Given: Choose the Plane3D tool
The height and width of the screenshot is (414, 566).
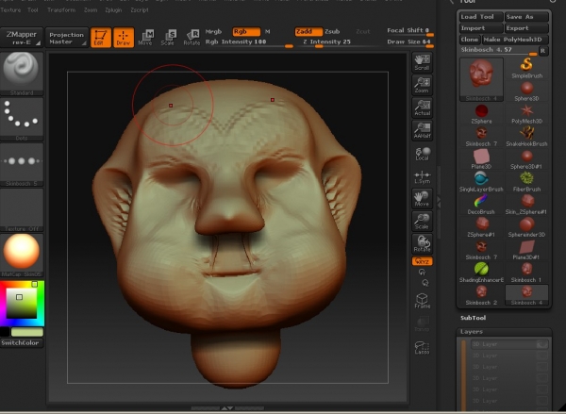Looking at the screenshot, I should (x=481, y=158).
